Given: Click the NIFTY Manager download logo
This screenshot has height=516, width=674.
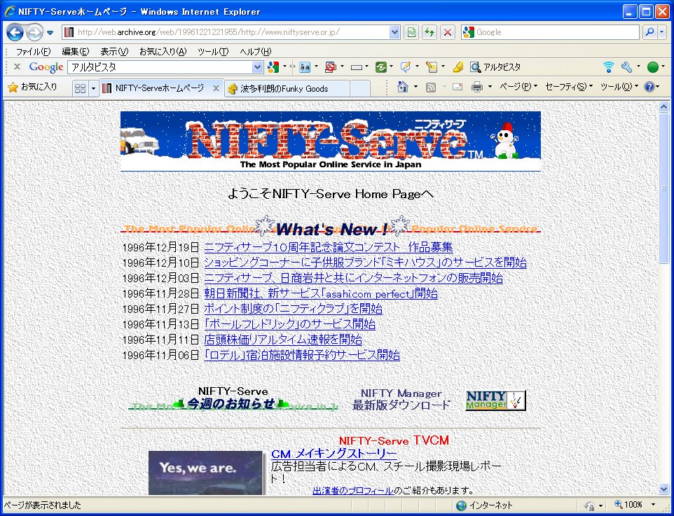Looking at the screenshot, I should (x=495, y=400).
